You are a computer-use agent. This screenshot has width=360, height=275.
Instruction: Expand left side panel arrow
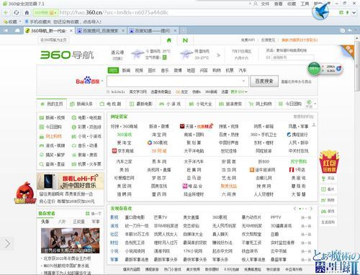[x=7, y=243]
